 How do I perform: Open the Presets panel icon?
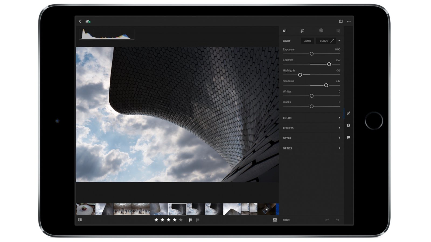point(339,31)
